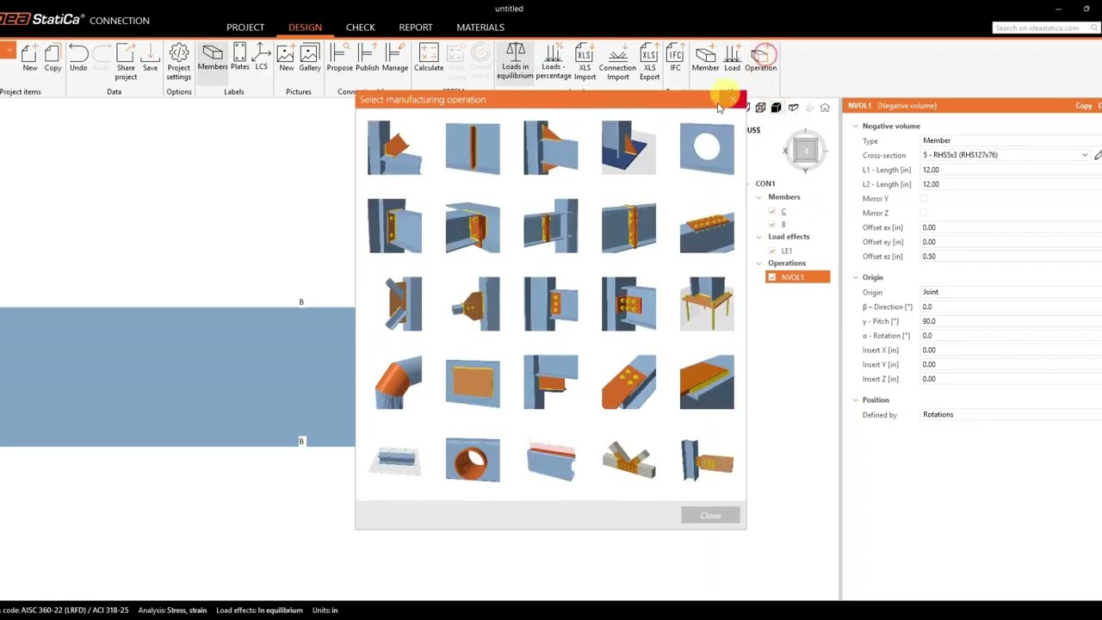Collapse the Negative volume property section
The height and width of the screenshot is (620, 1102).
point(856,127)
